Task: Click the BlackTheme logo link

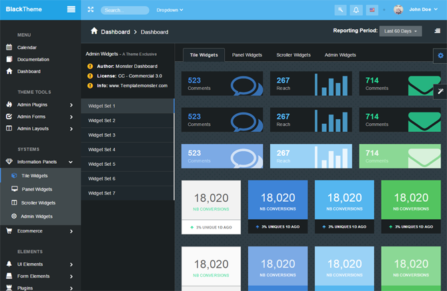Action: point(24,9)
